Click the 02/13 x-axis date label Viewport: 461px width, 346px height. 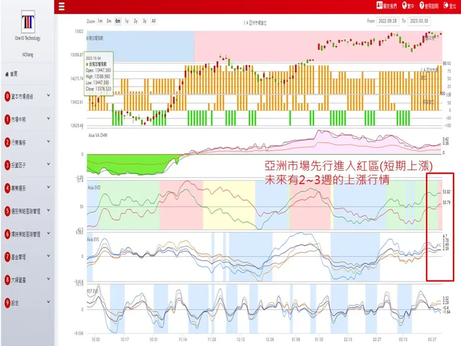coord(348,340)
